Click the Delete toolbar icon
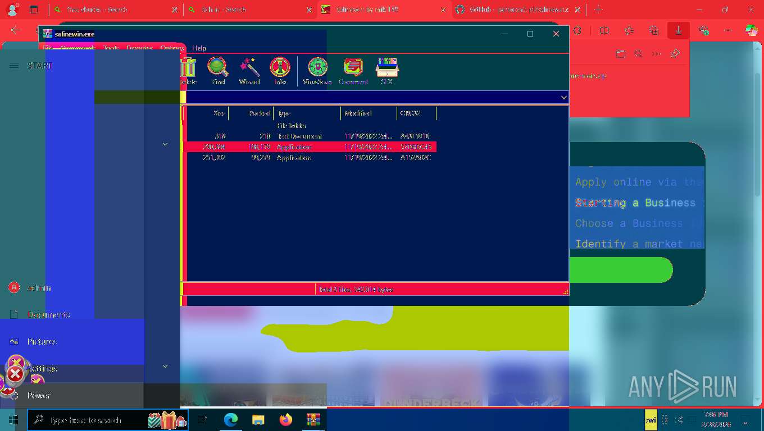764x431 pixels. 188,71
